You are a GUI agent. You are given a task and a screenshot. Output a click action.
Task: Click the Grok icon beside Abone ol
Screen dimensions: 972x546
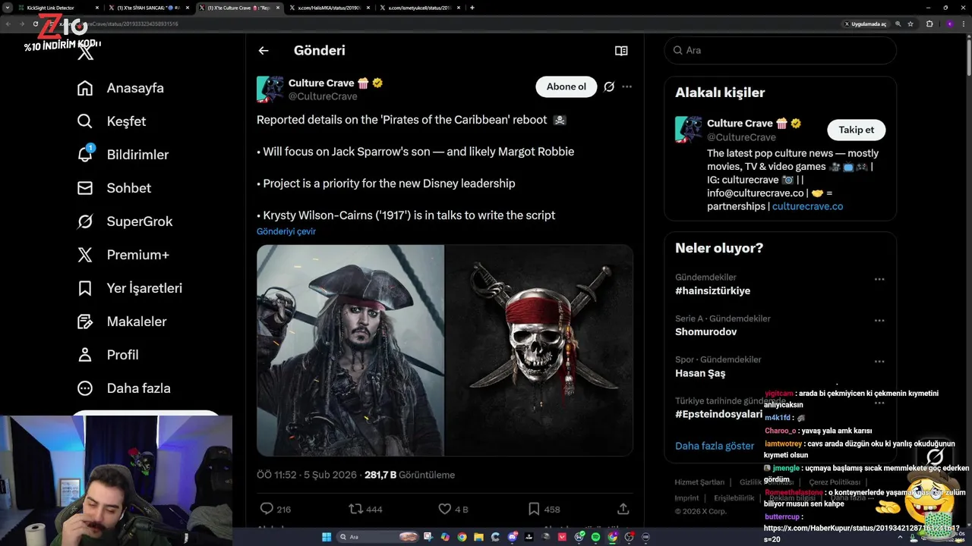tap(609, 86)
